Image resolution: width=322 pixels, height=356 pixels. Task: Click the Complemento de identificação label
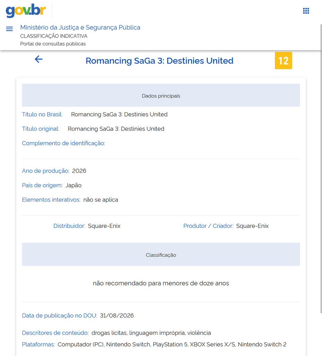[x=64, y=143]
